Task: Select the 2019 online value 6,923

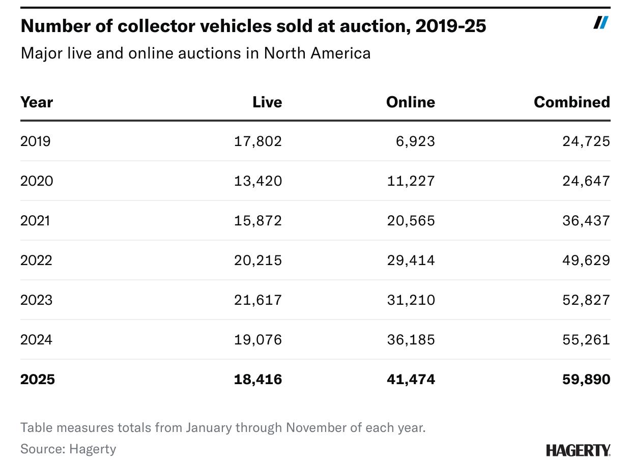Action: (415, 141)
